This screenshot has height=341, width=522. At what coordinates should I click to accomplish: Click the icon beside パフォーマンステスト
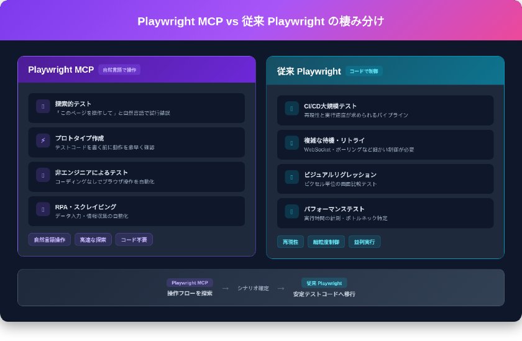[x=291, y=212]
